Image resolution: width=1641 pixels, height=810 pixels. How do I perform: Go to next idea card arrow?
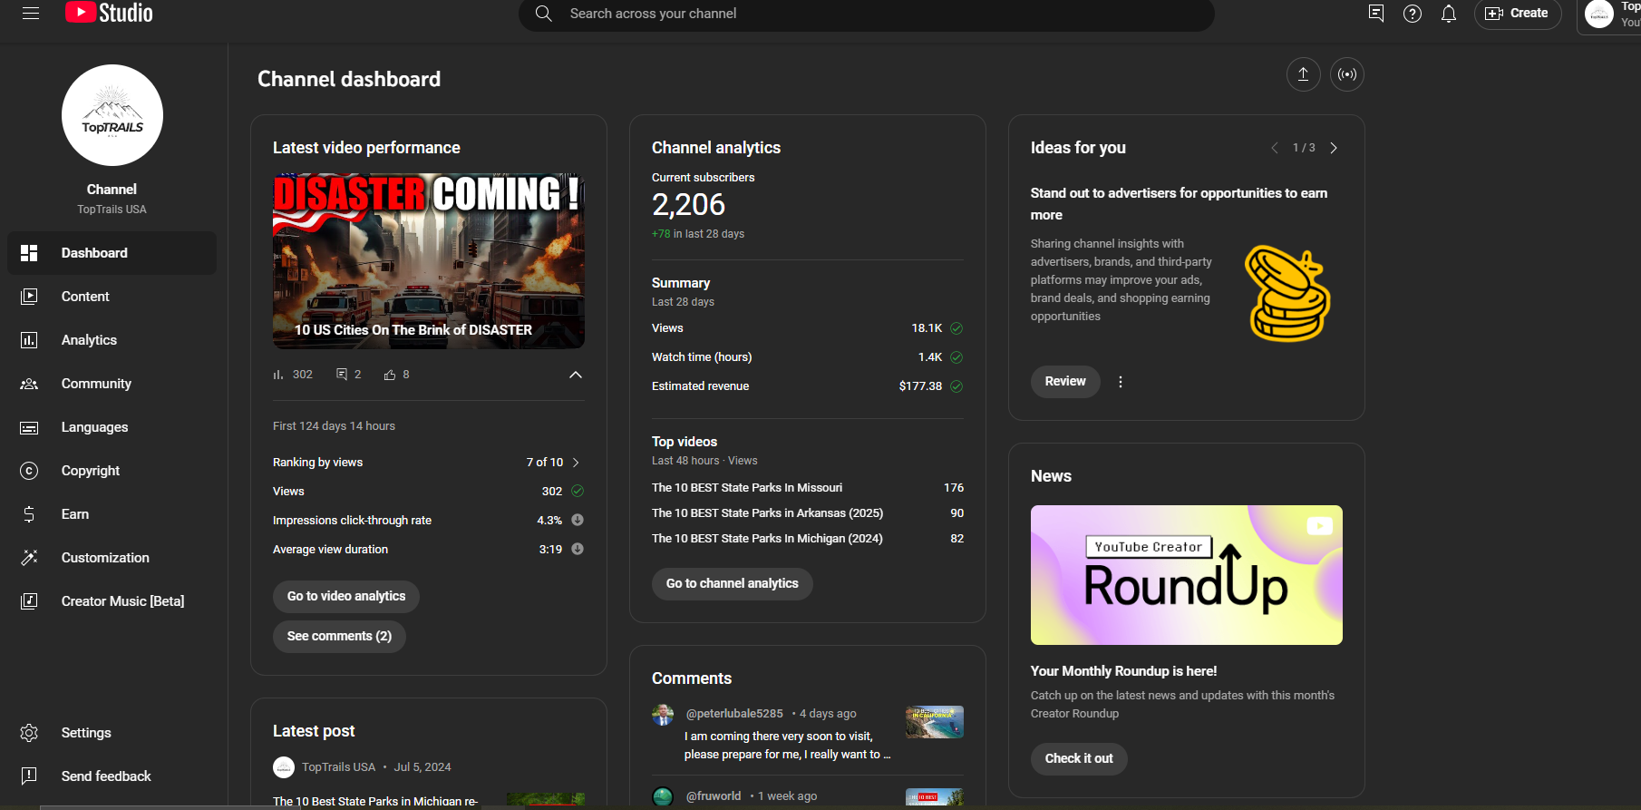pos(1334,148)
